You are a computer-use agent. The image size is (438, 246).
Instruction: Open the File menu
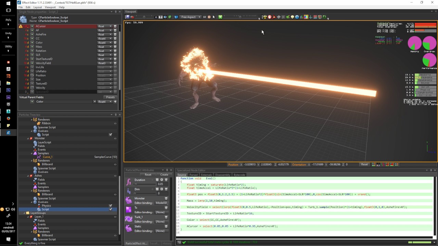click(21, 7)
